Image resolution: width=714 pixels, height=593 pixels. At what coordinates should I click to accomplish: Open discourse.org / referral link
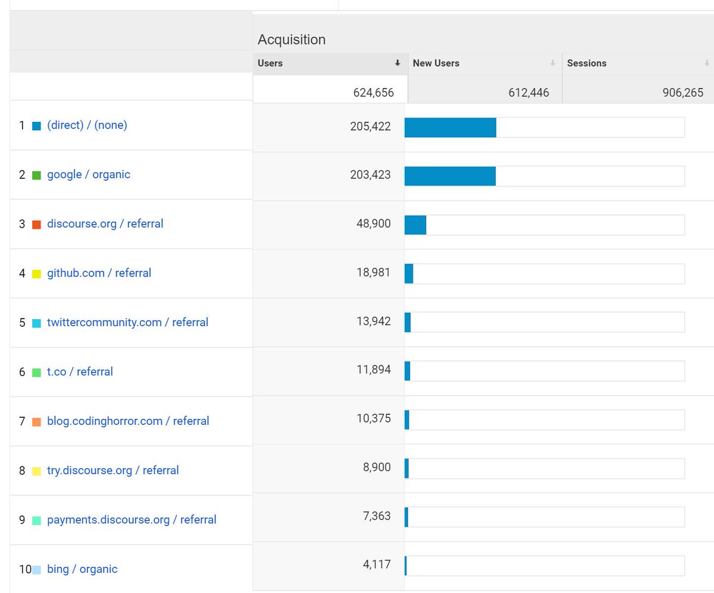pos(105,224)
